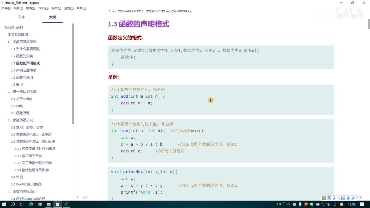Screen dimensions: 370x208
Task: Jump to 1.5 函数的调用
Action: point(22,77)
